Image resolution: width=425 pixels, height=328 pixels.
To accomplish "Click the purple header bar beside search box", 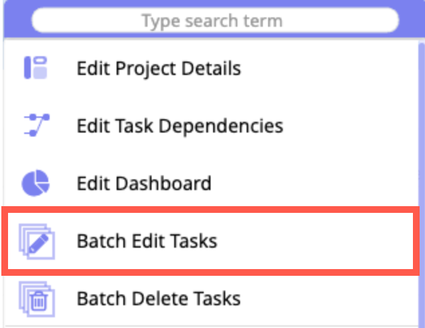I will (410, 20).
